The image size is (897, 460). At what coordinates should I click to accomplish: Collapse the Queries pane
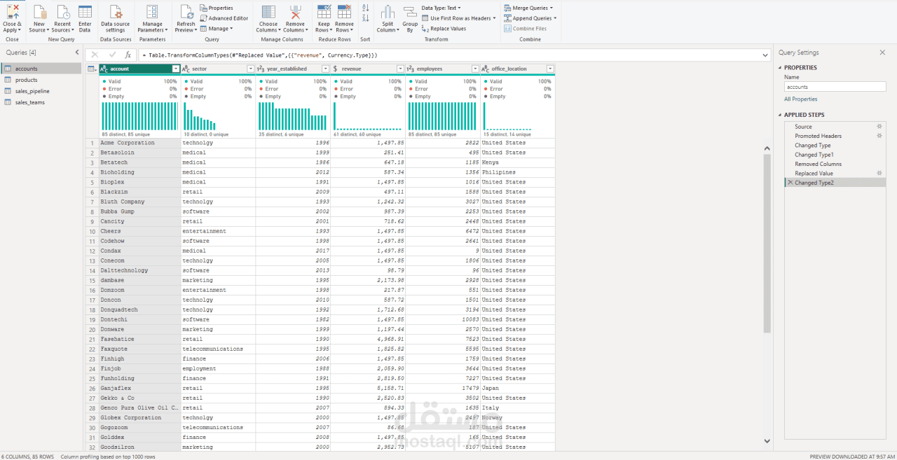[x=76, y=53]
